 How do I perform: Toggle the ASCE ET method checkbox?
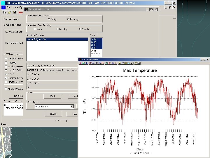coord(6,74)
